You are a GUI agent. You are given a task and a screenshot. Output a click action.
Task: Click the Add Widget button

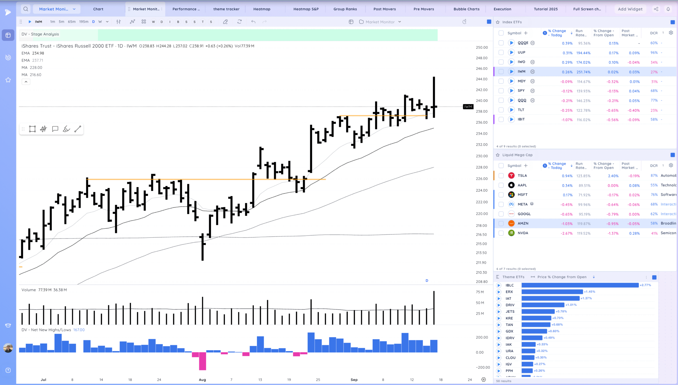pos(630,9)
